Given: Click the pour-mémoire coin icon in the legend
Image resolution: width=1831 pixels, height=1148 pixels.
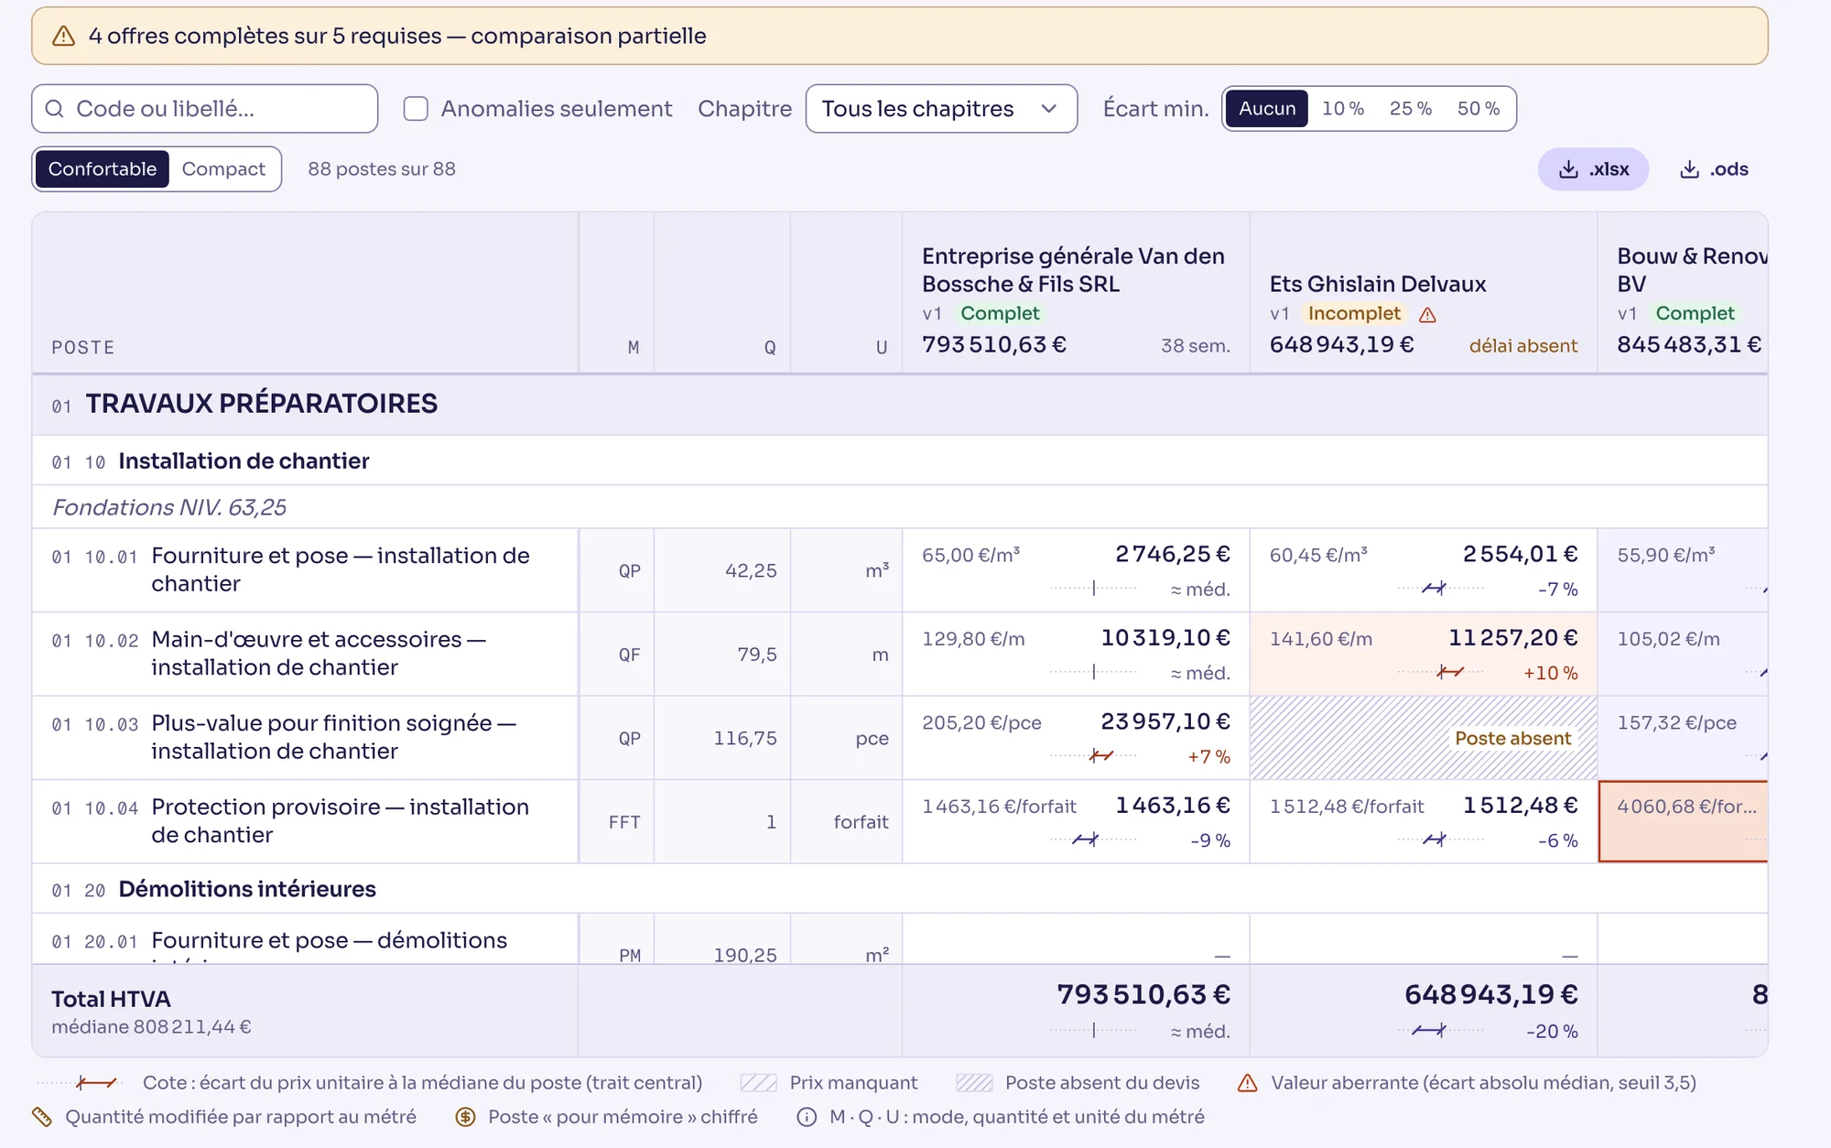Looking at the screenshot, I should click(x=465, y=1117).
